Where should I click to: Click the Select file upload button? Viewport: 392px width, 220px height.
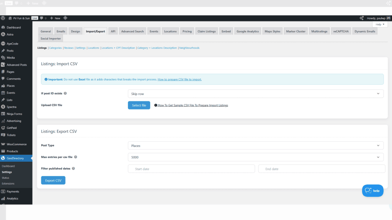(139, 105)
